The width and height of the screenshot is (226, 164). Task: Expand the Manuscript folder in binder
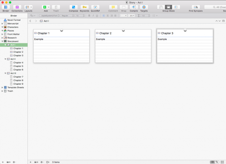2,24
